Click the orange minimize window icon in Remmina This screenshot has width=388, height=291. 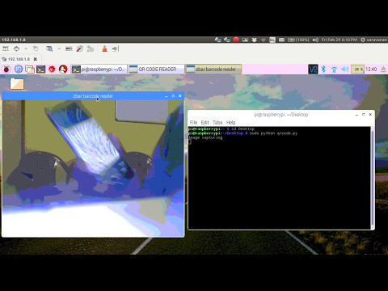coord(104,48)
